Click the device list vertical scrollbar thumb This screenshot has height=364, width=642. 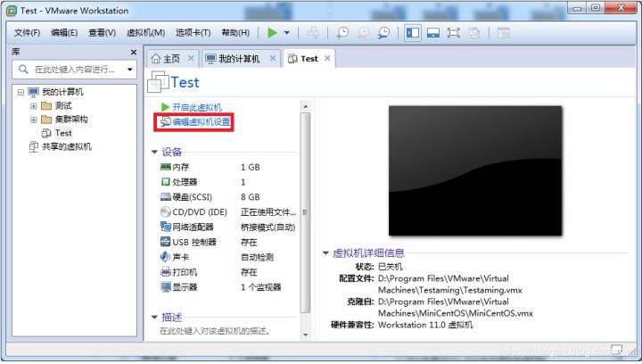click(306, 212)
